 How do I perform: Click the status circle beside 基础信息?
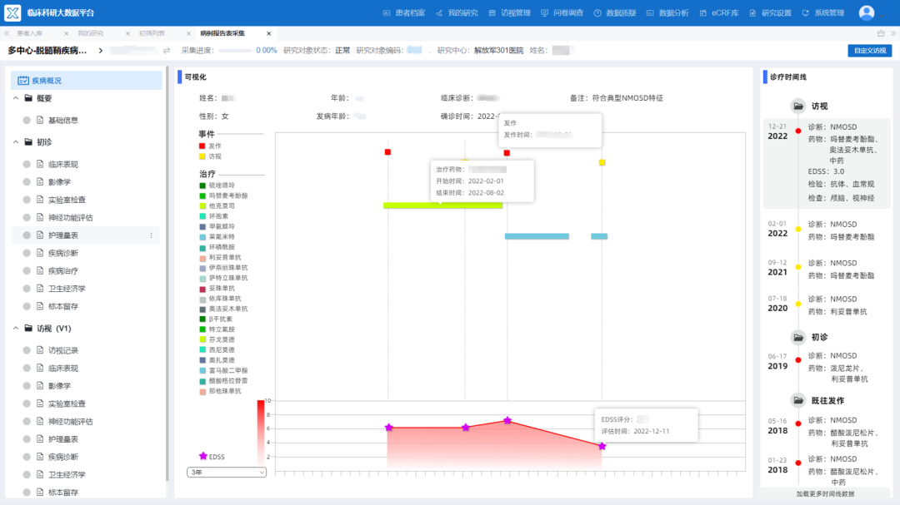coord(27,120)
